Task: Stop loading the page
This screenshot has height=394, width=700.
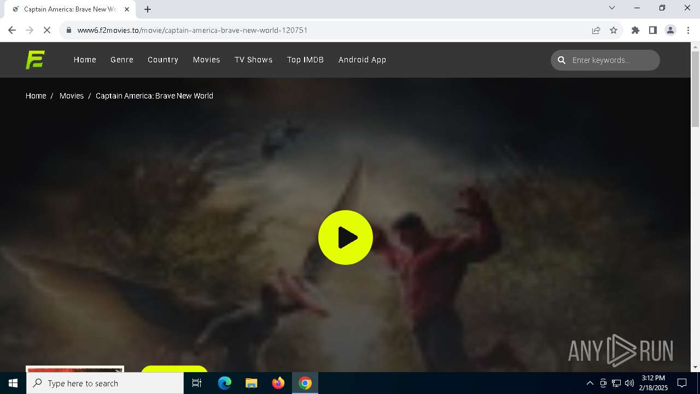Action: [x=47, y=30]
